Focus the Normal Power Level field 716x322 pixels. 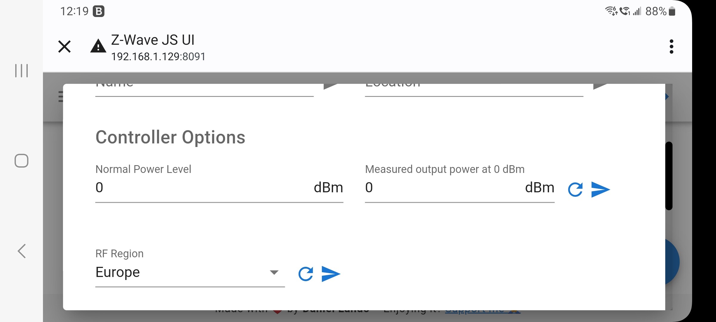pyautogui.click(x=219, y=188)
